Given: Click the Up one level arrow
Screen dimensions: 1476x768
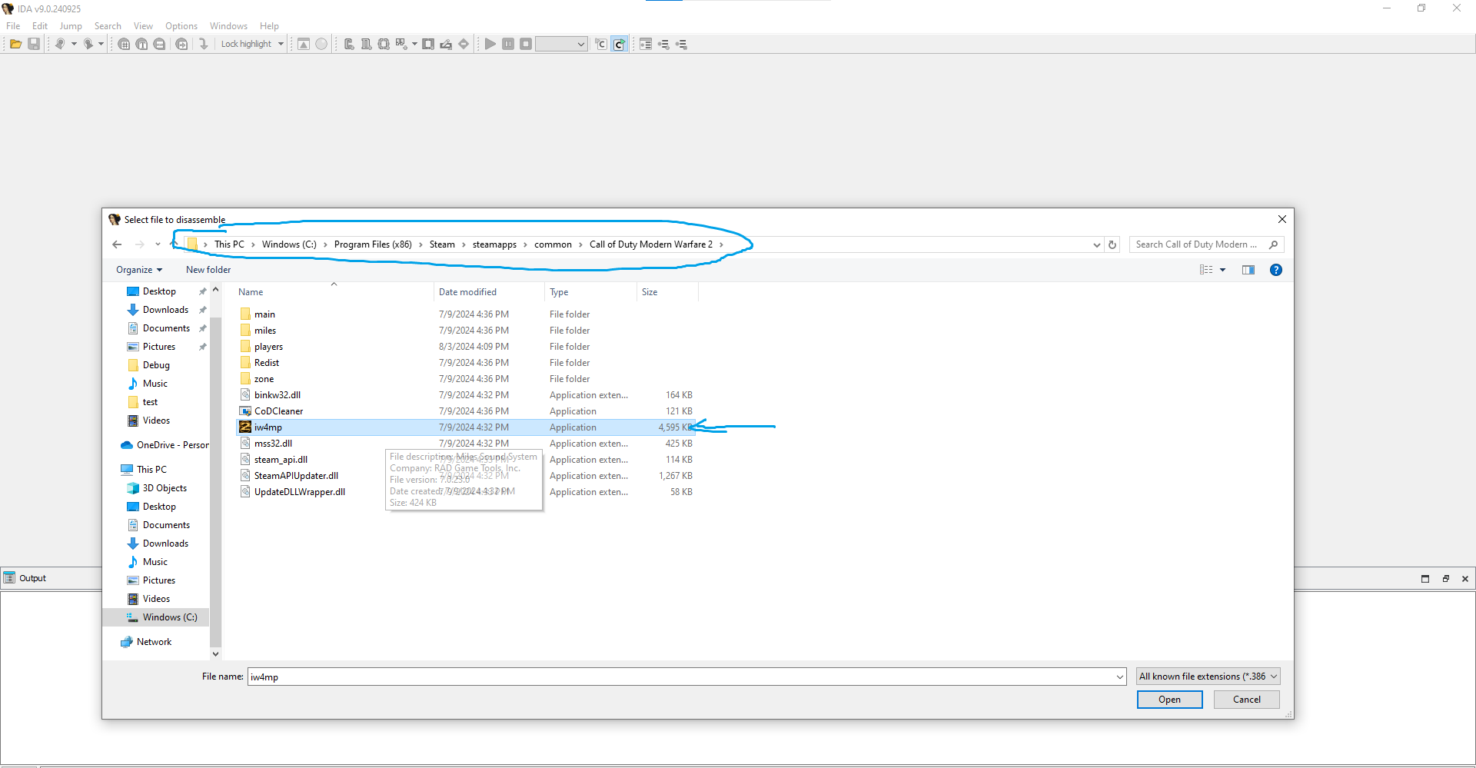Looking at the screenshot, I should tap(173, 244).
